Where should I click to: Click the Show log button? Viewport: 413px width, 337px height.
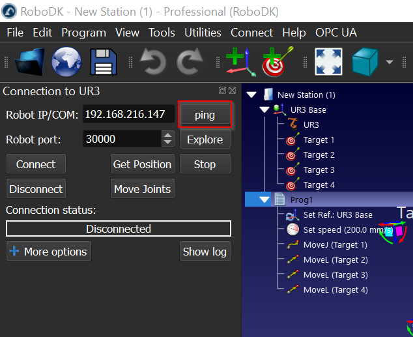point(205,251)
